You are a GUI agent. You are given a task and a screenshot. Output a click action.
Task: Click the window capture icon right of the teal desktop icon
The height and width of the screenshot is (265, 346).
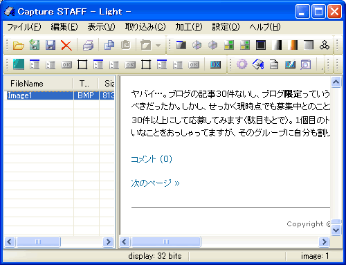[35, 64]
